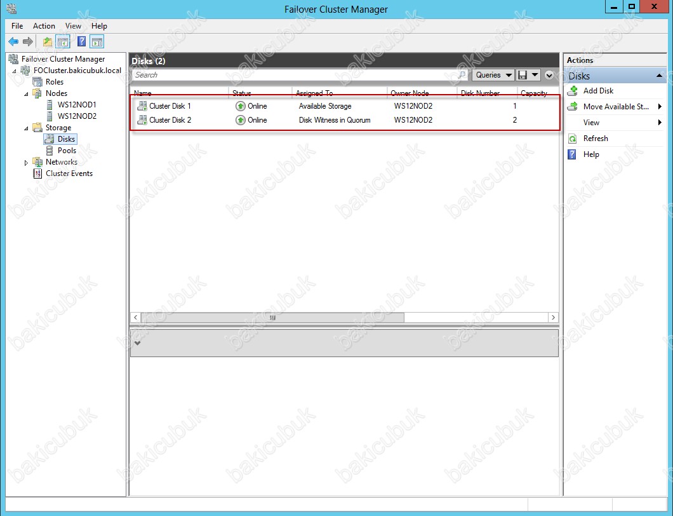The image size is (673, 516).
Task: Click Online status icon for Cluster Disk 2
Action: (x=241, y=120)
